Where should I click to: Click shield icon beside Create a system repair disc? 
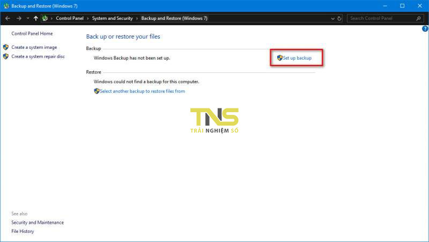[6, 56]
